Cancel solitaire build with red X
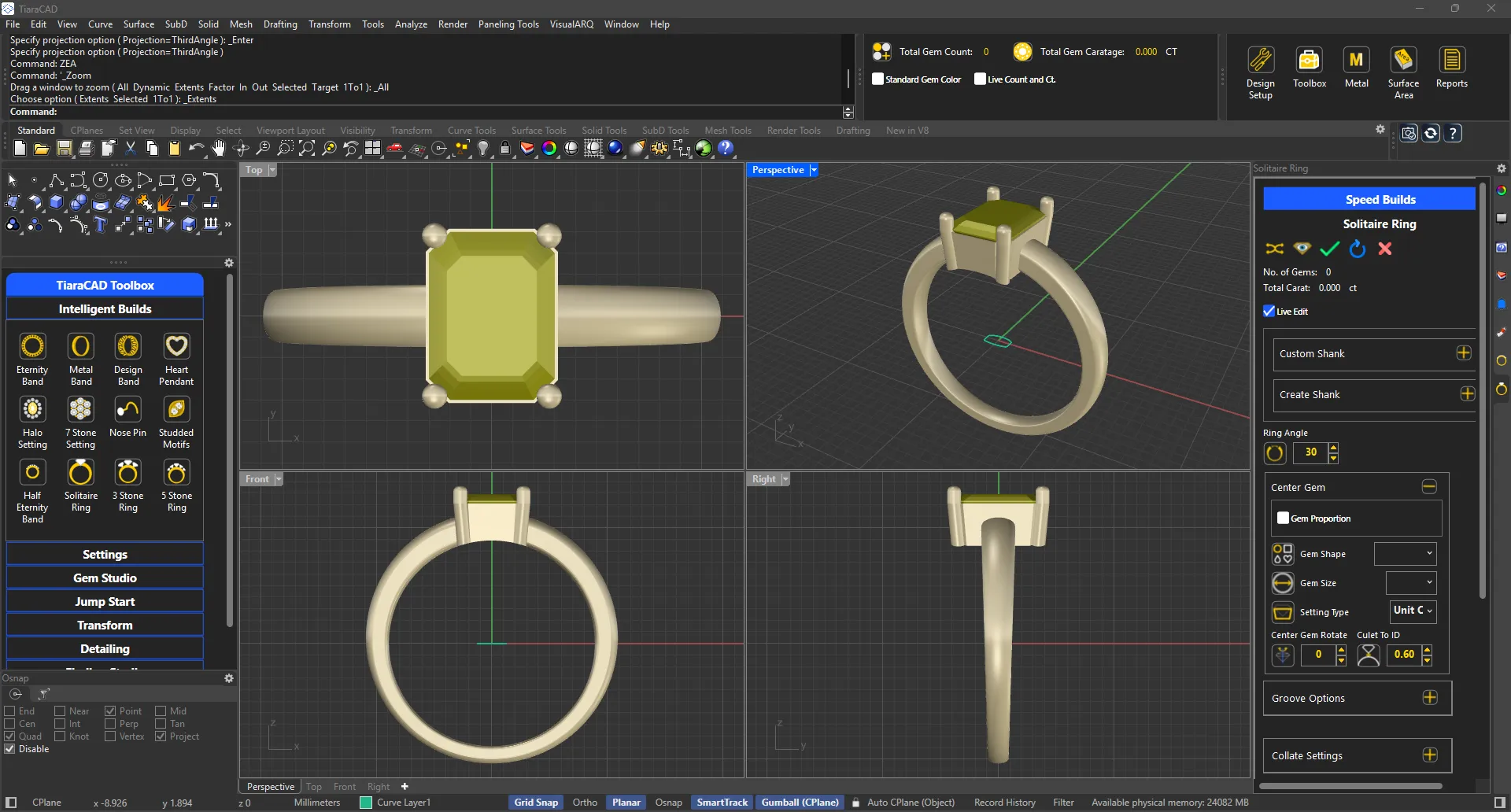 point(1384,249)
